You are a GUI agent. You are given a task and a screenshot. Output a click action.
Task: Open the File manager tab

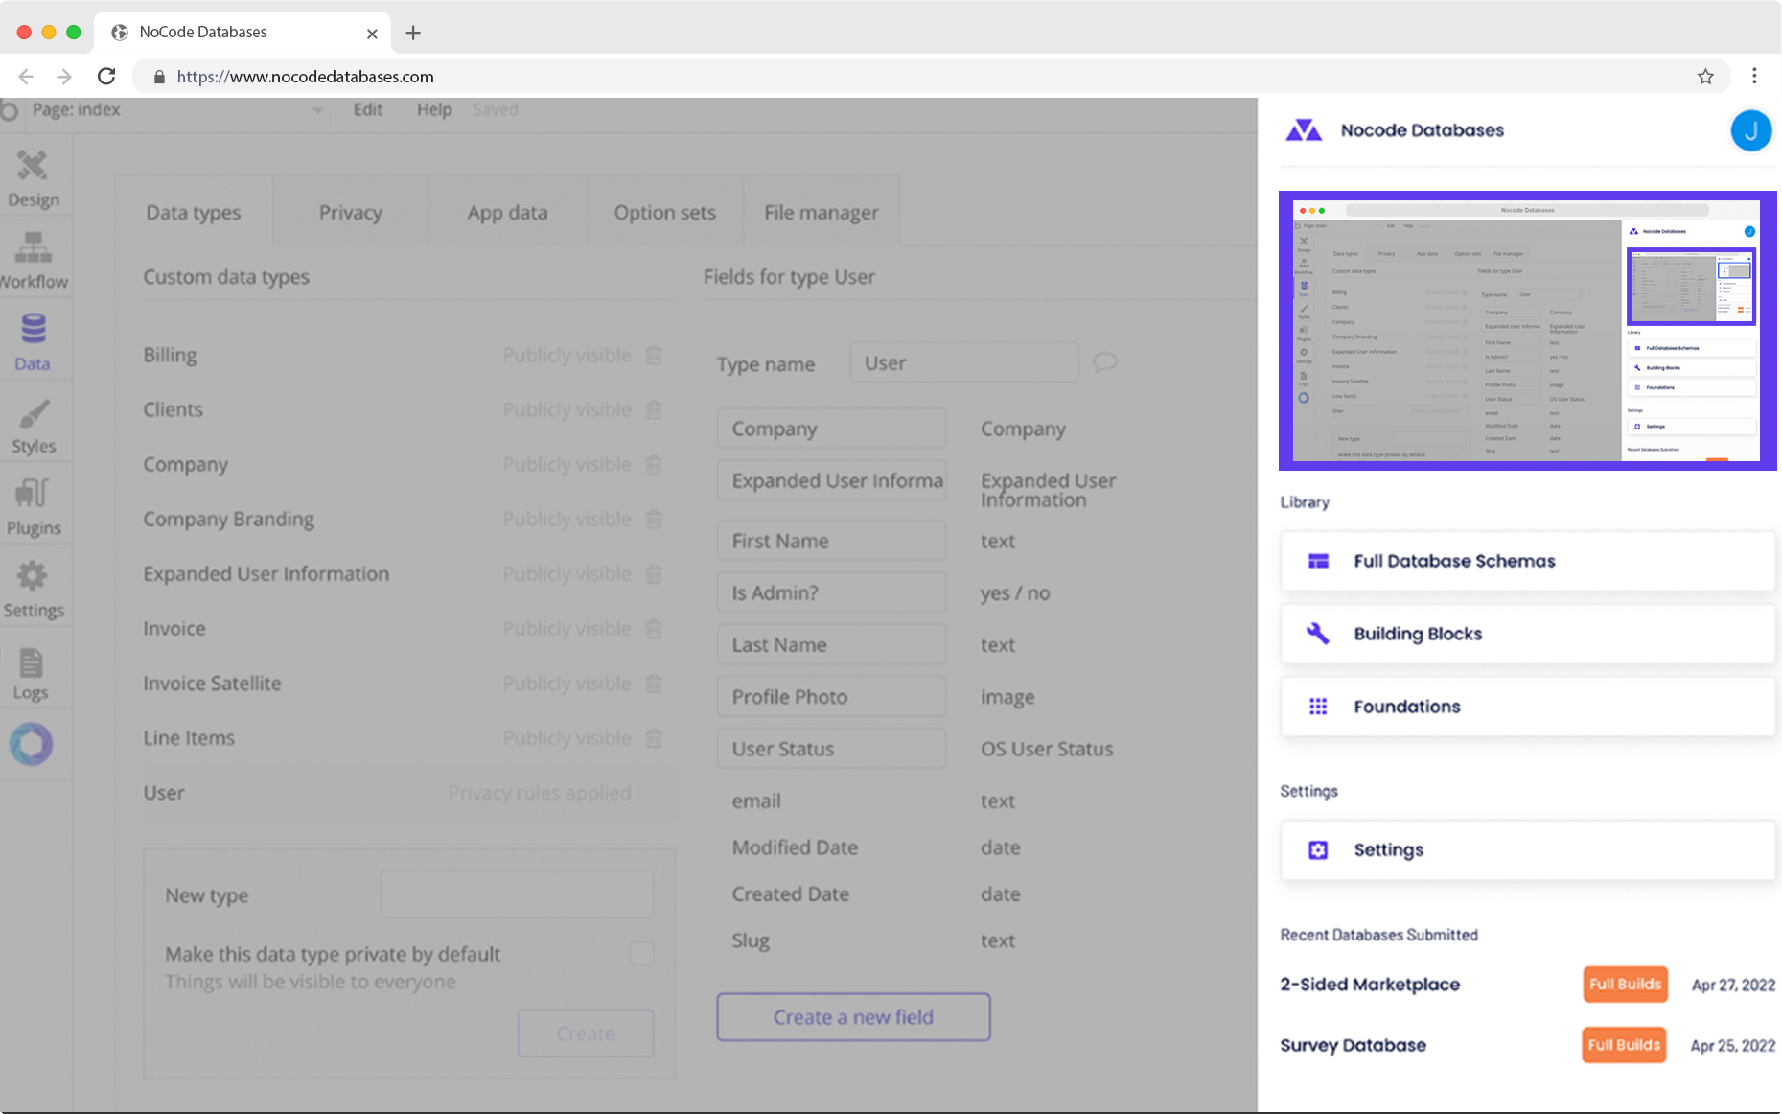point(822,212)
